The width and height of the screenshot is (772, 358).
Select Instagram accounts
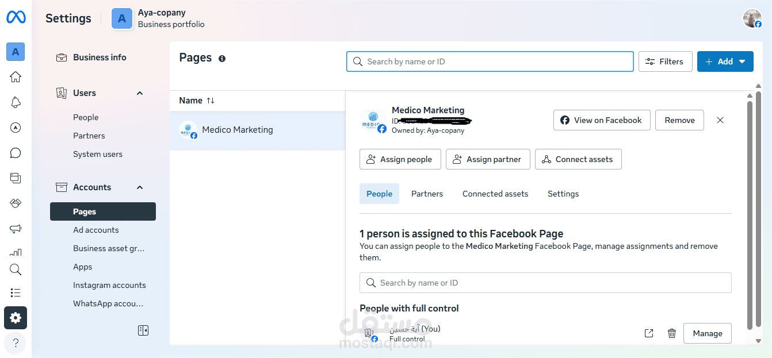click(109, 285)
